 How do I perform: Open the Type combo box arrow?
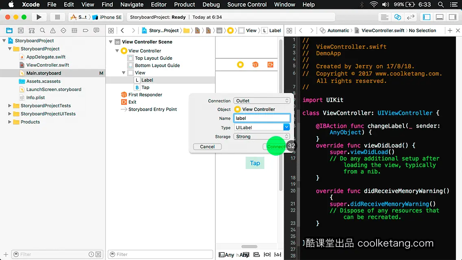point(286,127)
